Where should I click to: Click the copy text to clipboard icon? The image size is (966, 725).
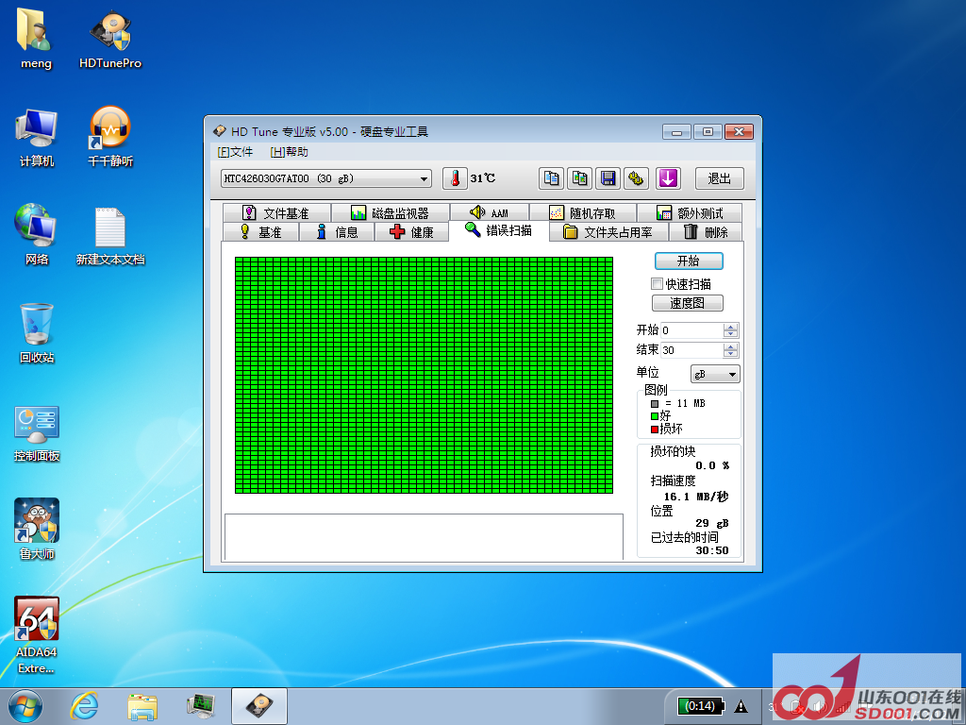[x=551, y=178]
